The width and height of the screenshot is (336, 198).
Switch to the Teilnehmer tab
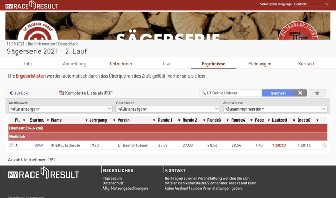click(121, 64)
